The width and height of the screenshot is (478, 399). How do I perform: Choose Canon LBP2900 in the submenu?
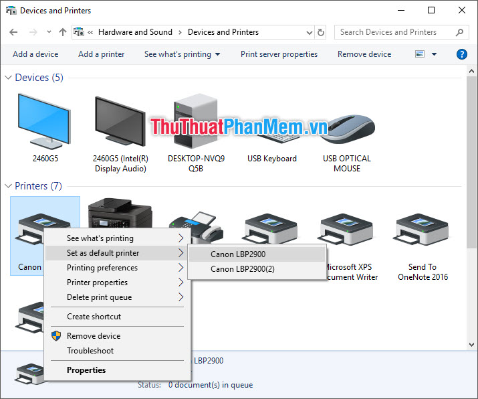pos(257,254)
